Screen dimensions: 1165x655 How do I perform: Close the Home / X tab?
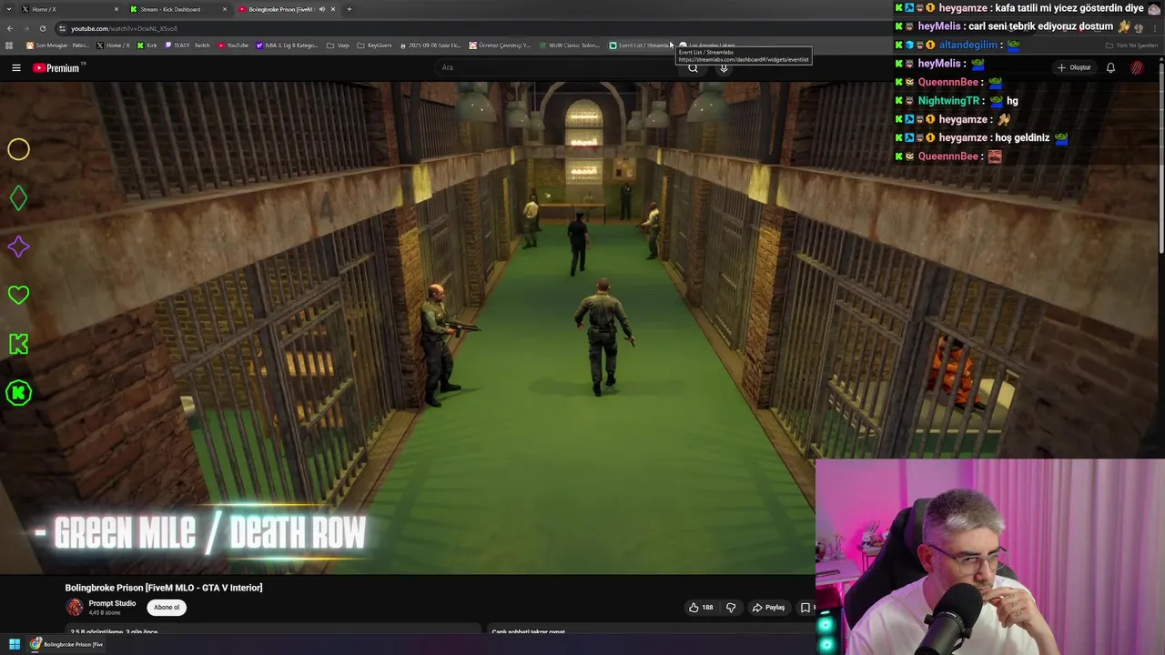click(x=116, y=9)
